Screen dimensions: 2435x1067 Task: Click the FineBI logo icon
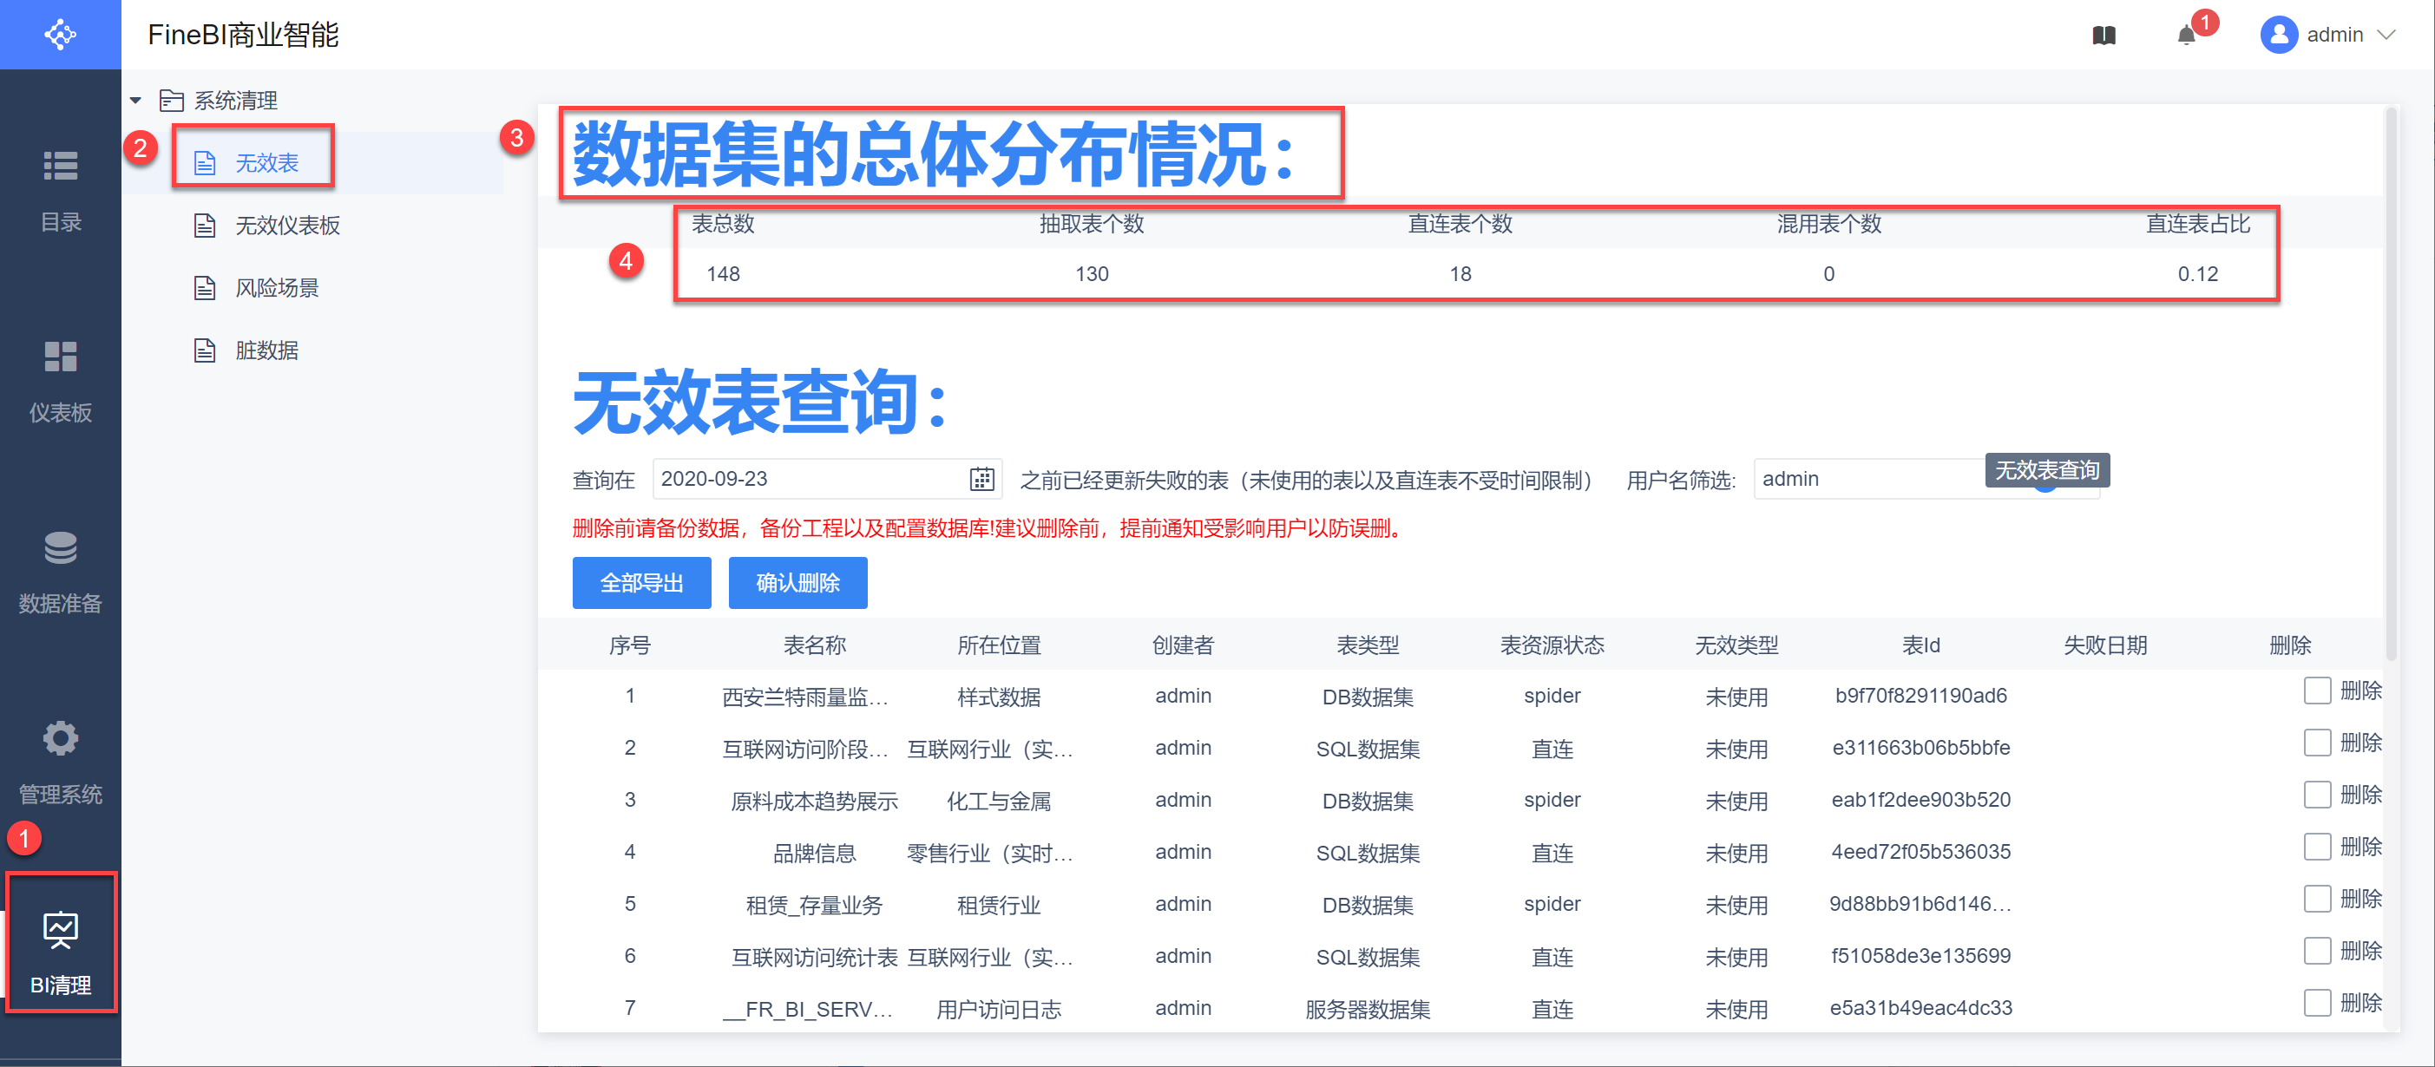[x=60, y=34]
